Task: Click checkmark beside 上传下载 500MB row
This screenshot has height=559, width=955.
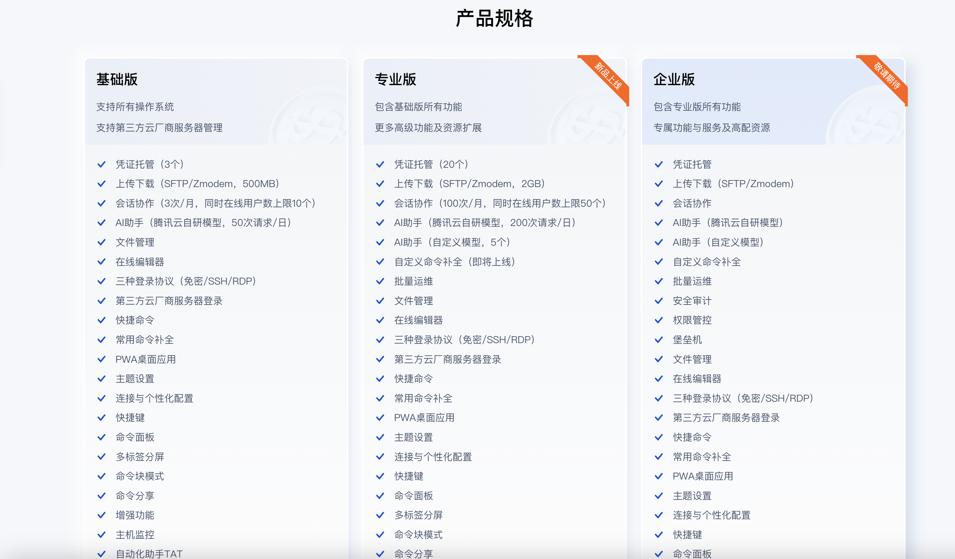Action: [x=101, y=184]
